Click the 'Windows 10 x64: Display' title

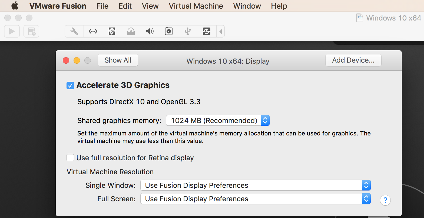click(228, 61)
